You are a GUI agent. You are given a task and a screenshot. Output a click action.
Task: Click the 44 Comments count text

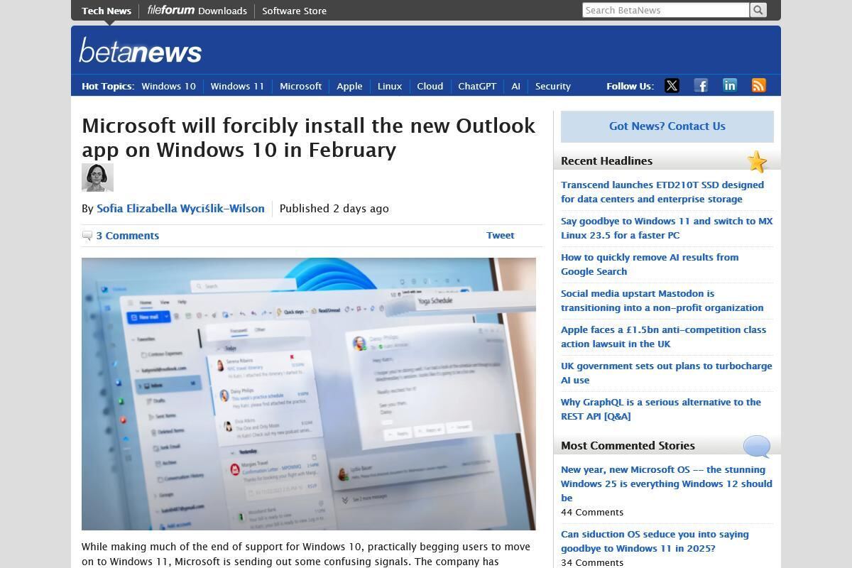coord(592,512)
